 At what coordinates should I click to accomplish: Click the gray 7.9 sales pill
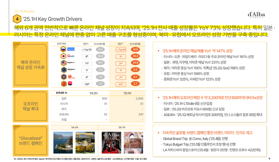100,77
